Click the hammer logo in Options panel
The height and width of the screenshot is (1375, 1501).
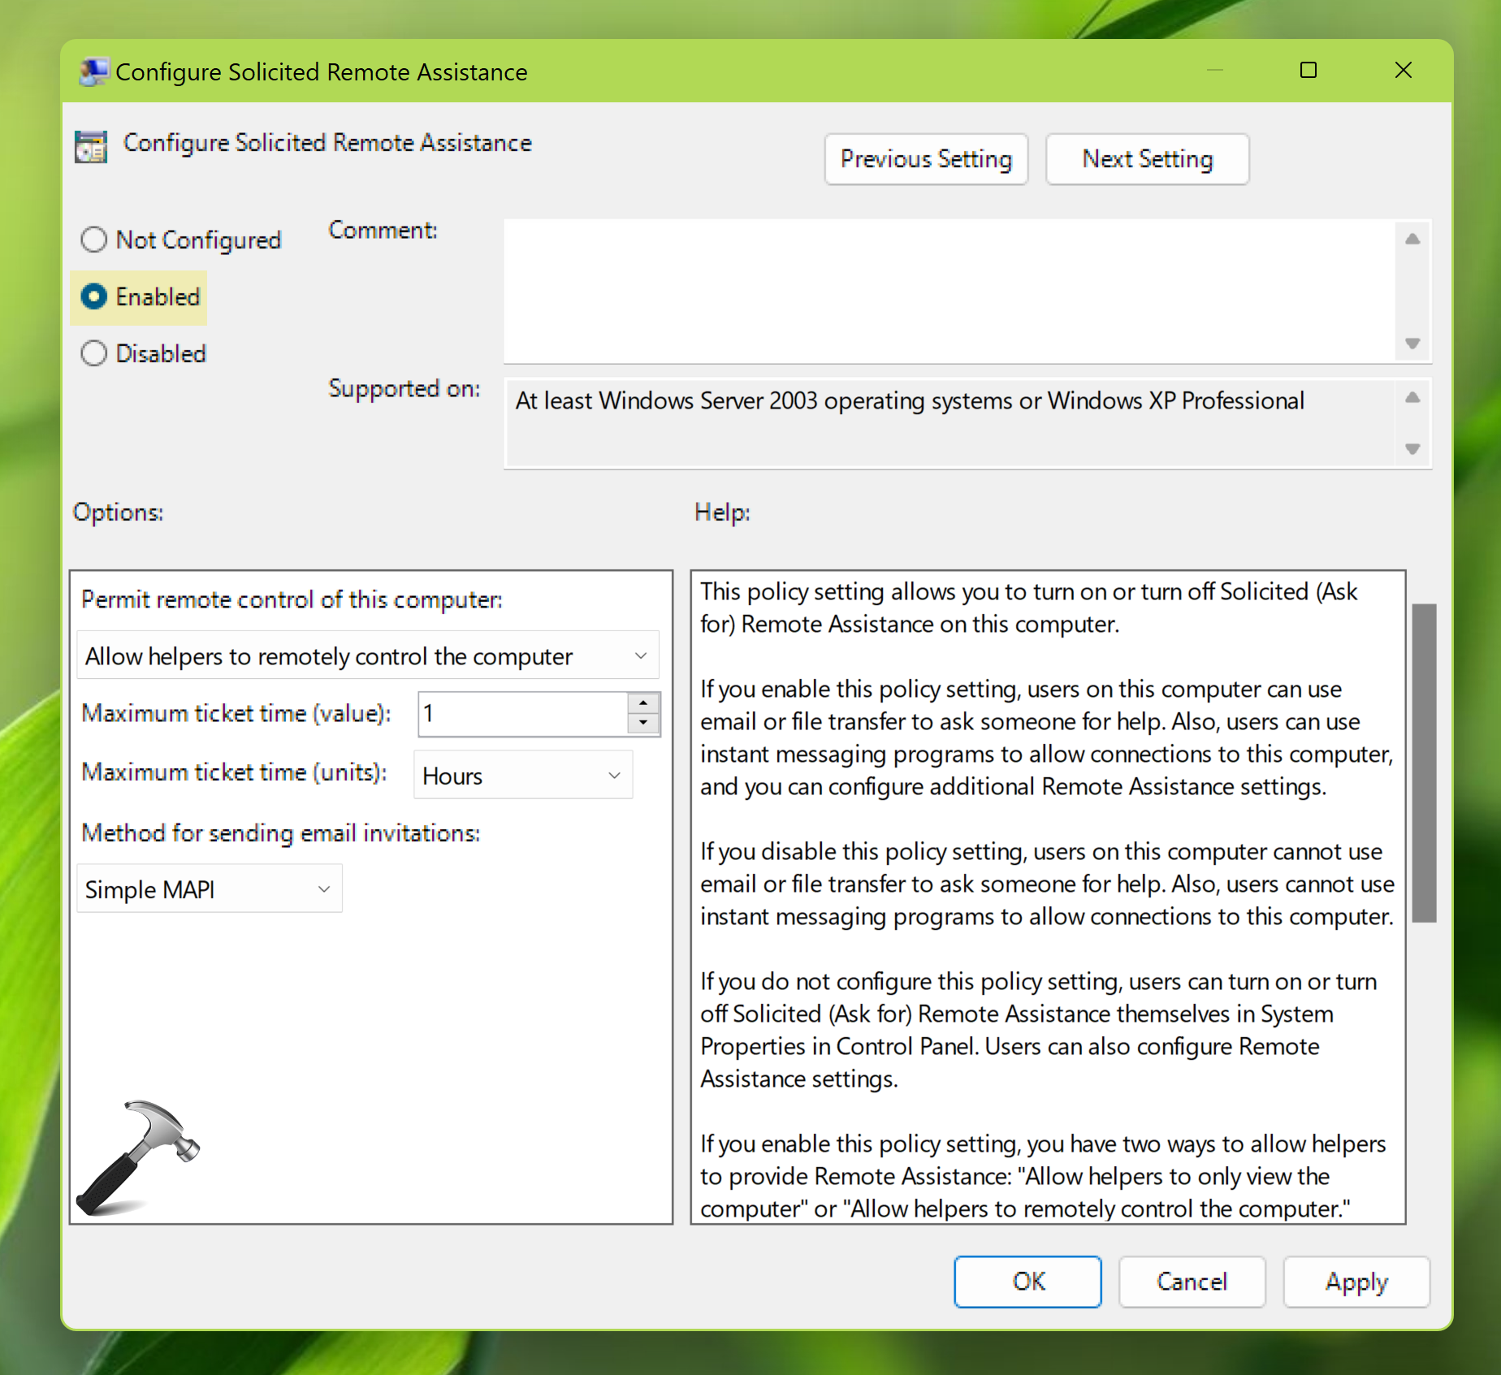click(137, 1157)
